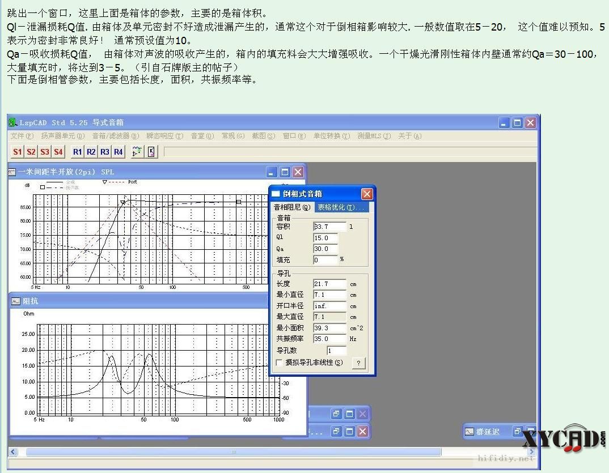The image size is (609, 473).
Task: Click the 群延迟 window title icon
Action: pyautogui.click(x=470, y=432)
